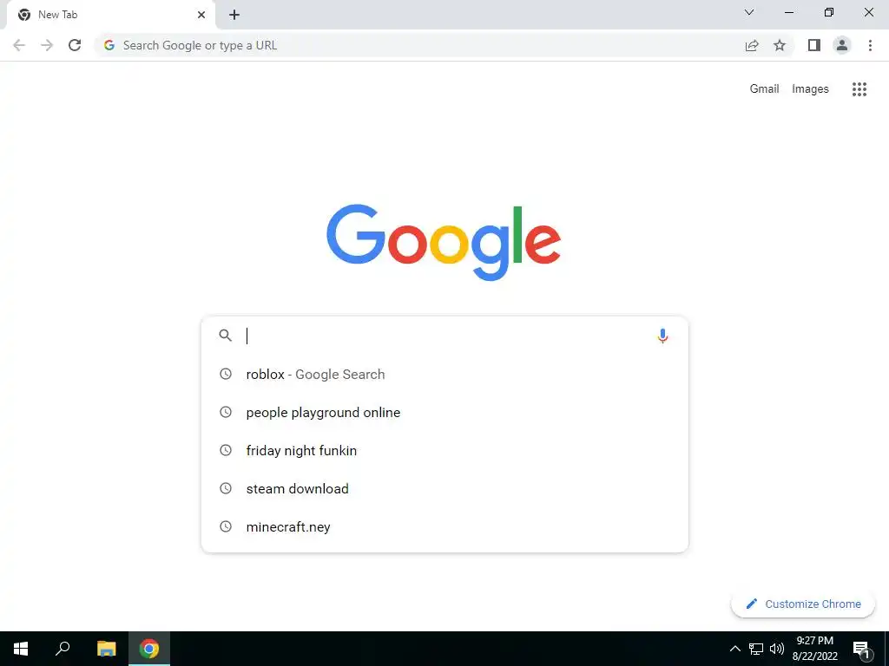This screenshot has width=889, height=666.
Task: Click the Customize Chrome button
Action: 803,604
